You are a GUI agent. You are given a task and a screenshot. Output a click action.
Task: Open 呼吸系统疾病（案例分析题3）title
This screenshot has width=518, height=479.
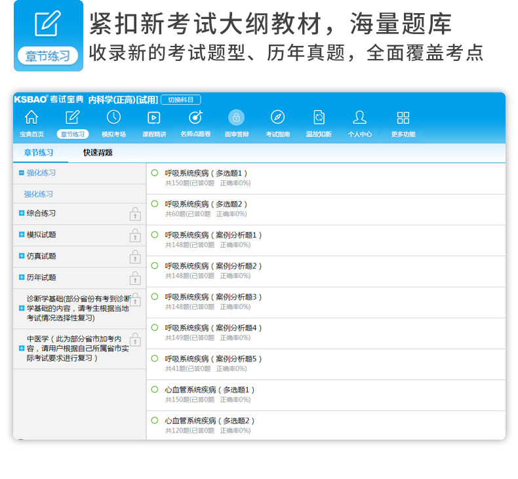pyautogui.click(x=213, y=297)
